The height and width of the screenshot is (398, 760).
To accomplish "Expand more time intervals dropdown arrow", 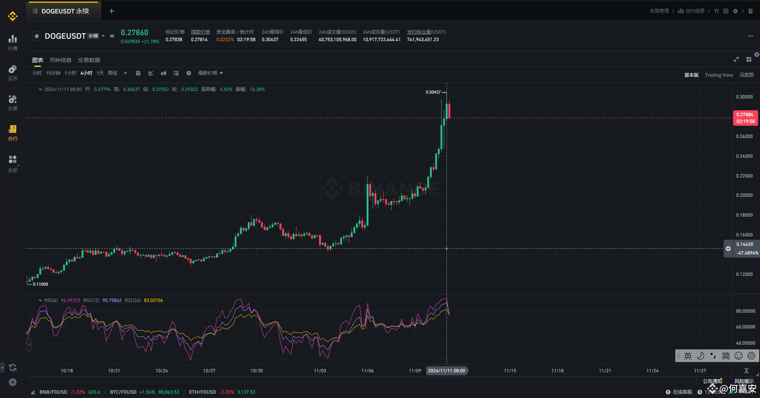I will point(125,73).
